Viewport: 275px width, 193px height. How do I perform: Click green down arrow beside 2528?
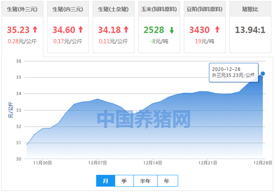click(171, 30)
